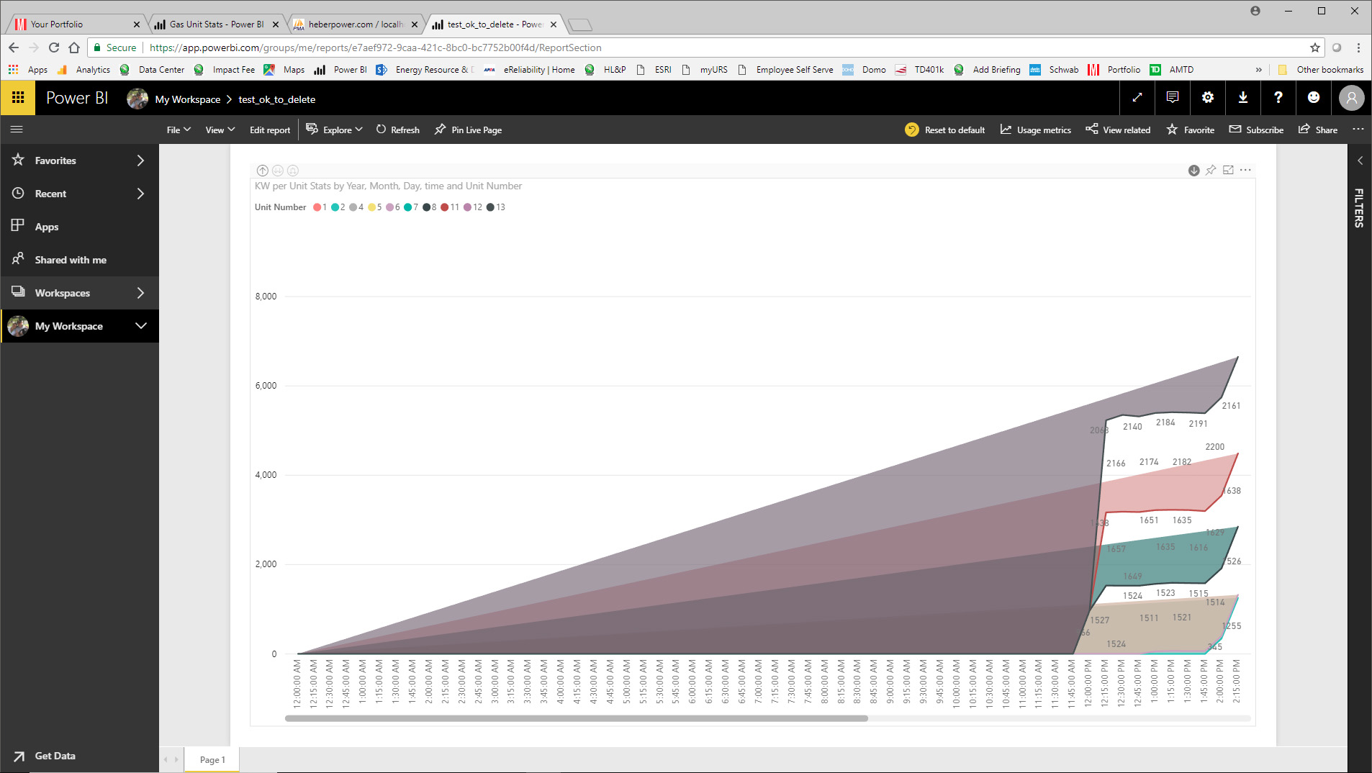Go to the browser home page

click(x=74, y=48)
